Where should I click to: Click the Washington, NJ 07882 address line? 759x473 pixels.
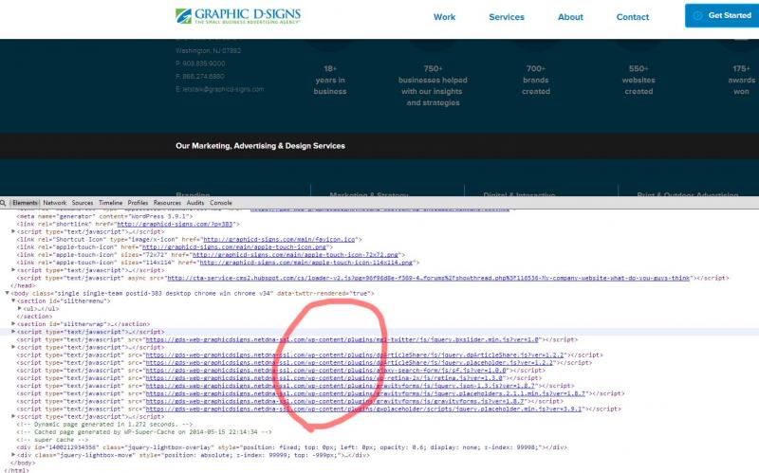click(x=208, y=51)
